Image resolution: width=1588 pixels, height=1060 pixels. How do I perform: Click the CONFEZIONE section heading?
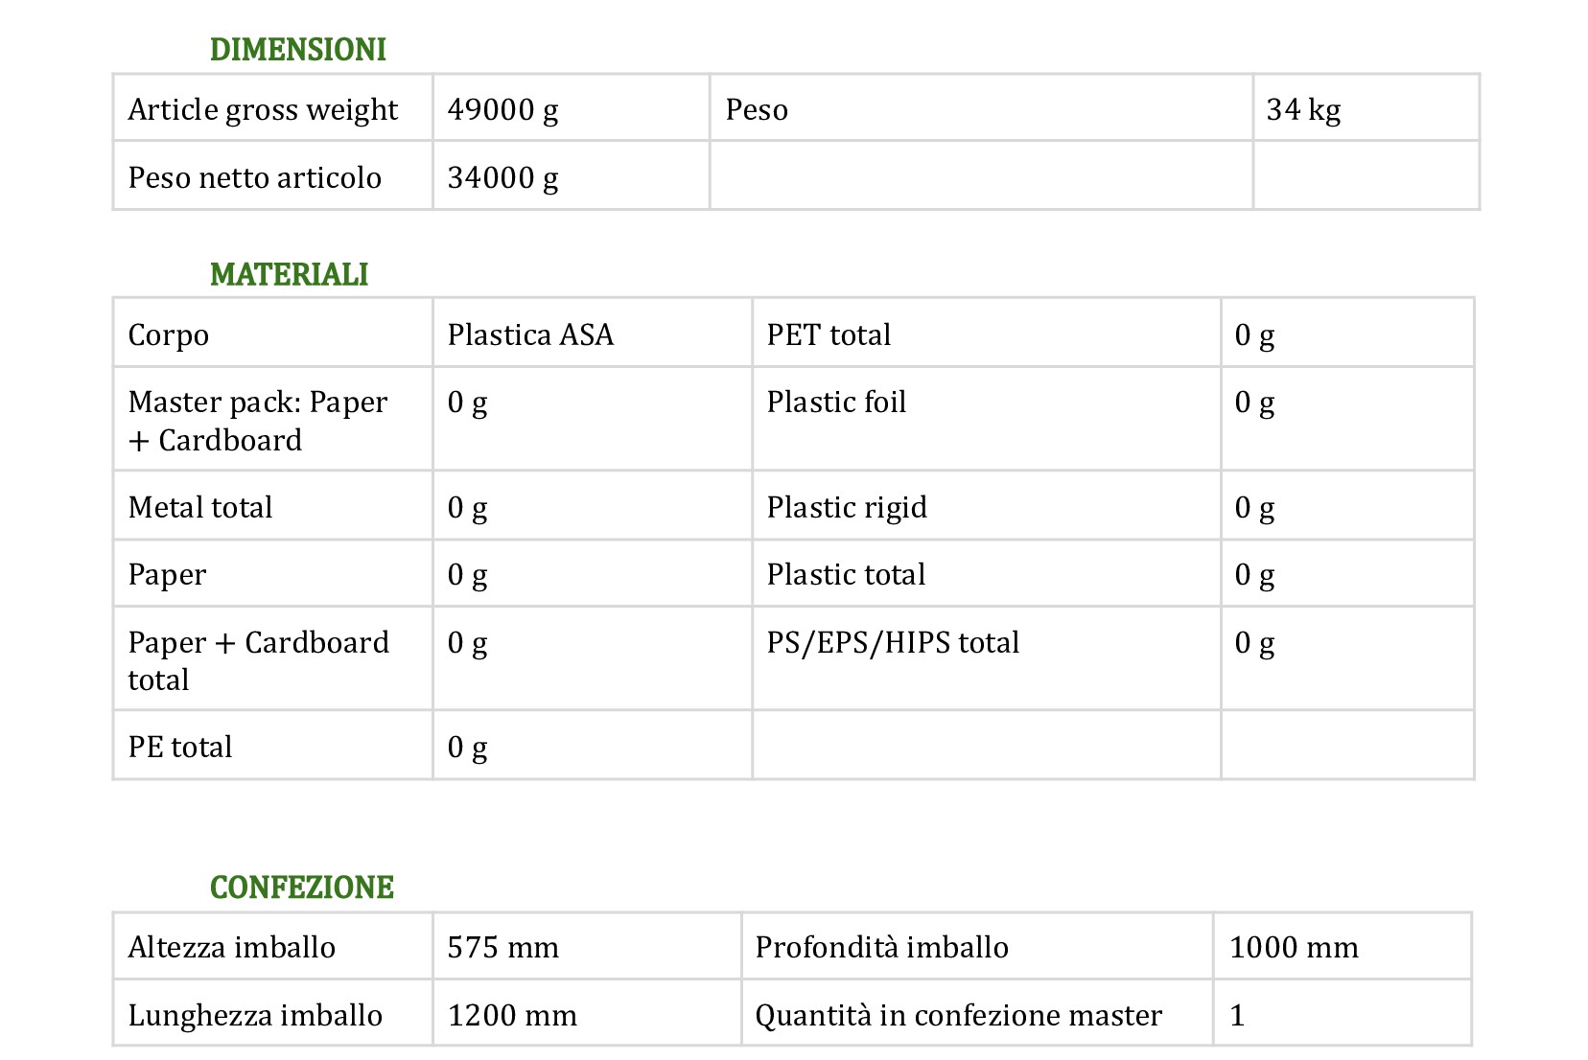(302, 887)
